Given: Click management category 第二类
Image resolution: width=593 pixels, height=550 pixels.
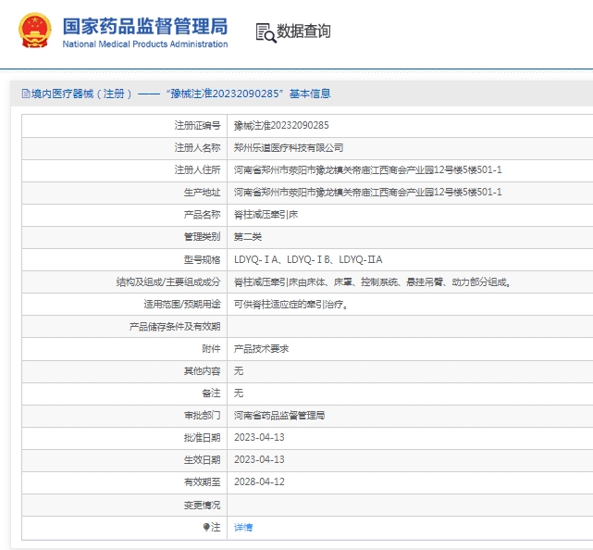Looking at the screenshot, I should (x=248, y=237).
